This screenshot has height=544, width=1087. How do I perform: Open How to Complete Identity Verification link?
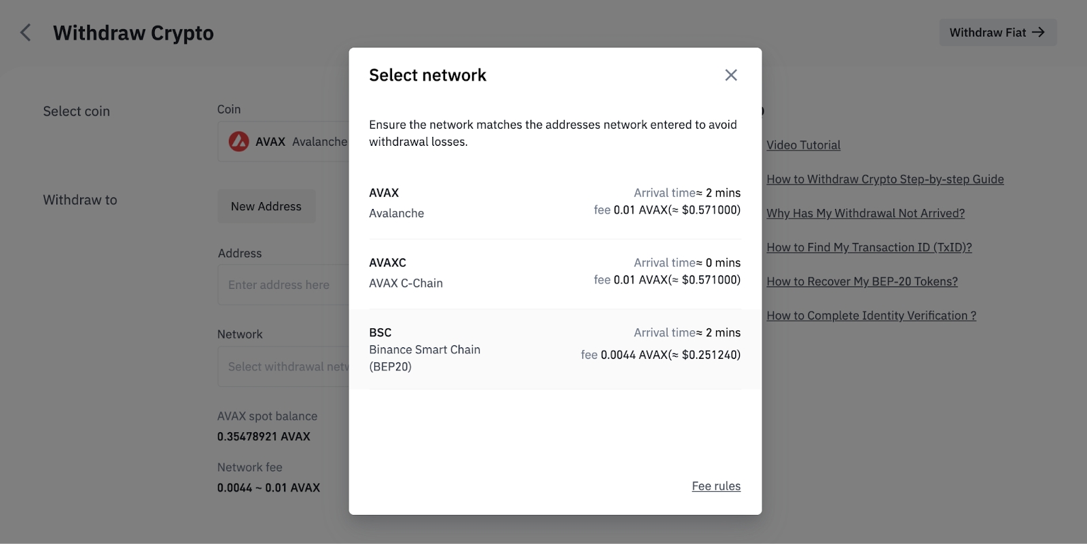[x=871, y=315]
